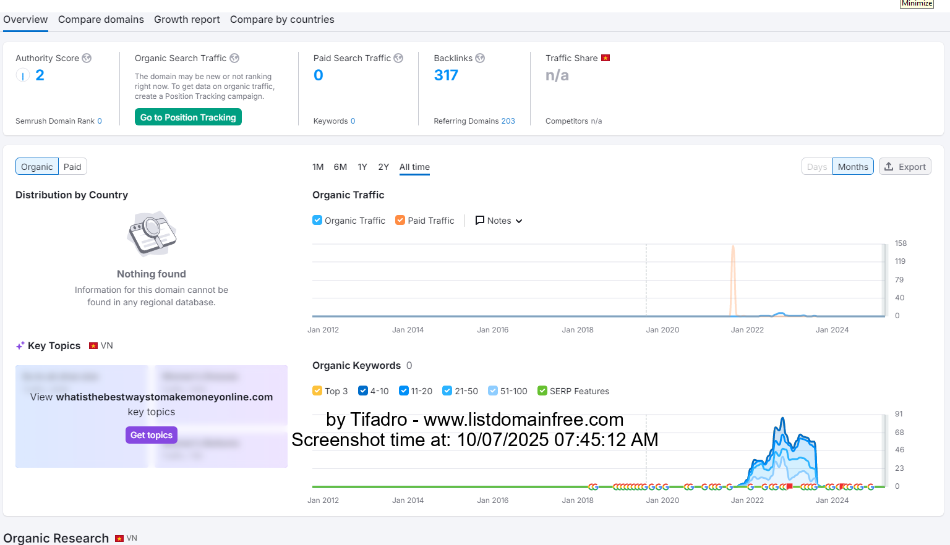Toggle the 21-50 keywords checkbox

(447, 391)
